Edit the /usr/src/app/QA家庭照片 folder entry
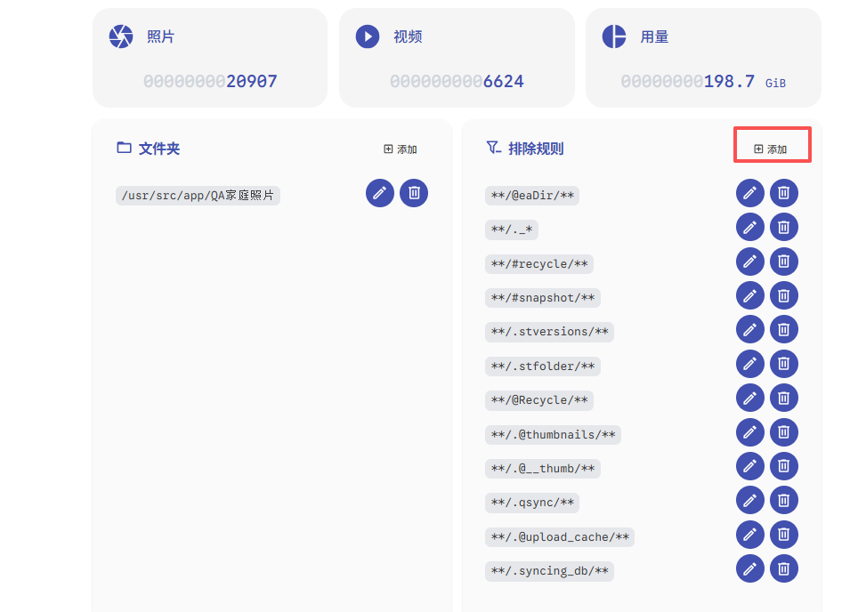This screenshot has height=612, width=858. tap(380, 193)
